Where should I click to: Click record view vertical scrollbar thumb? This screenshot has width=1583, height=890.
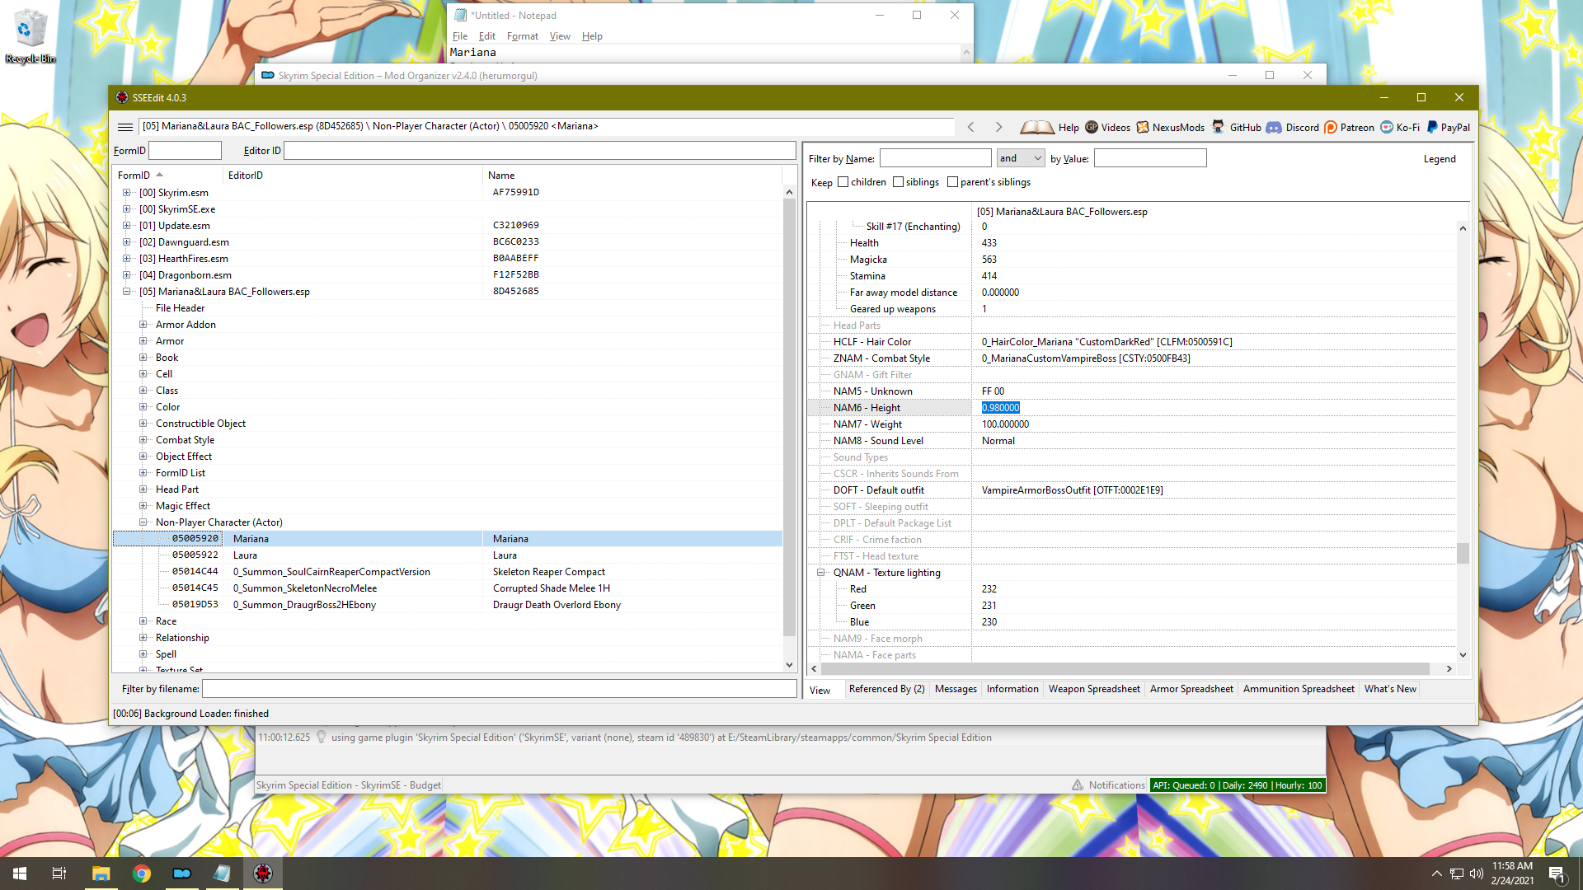[x=1463, y=553]
